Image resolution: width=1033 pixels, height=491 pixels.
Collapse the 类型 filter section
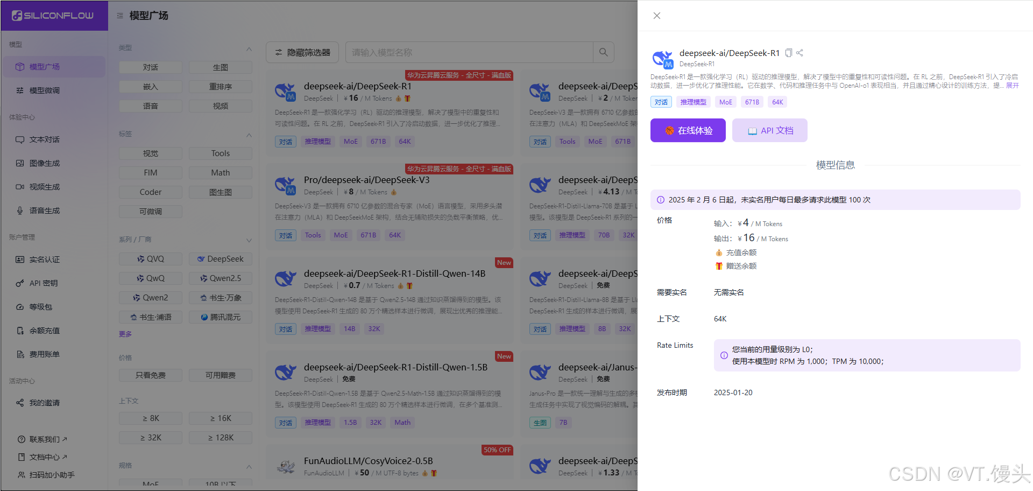coord(249,49)
